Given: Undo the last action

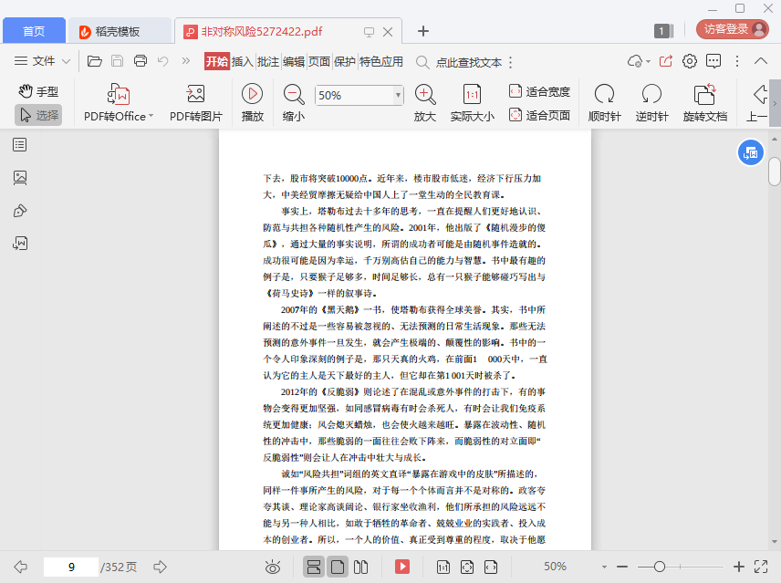Looking at the screenshot, I should coord(163,61).
